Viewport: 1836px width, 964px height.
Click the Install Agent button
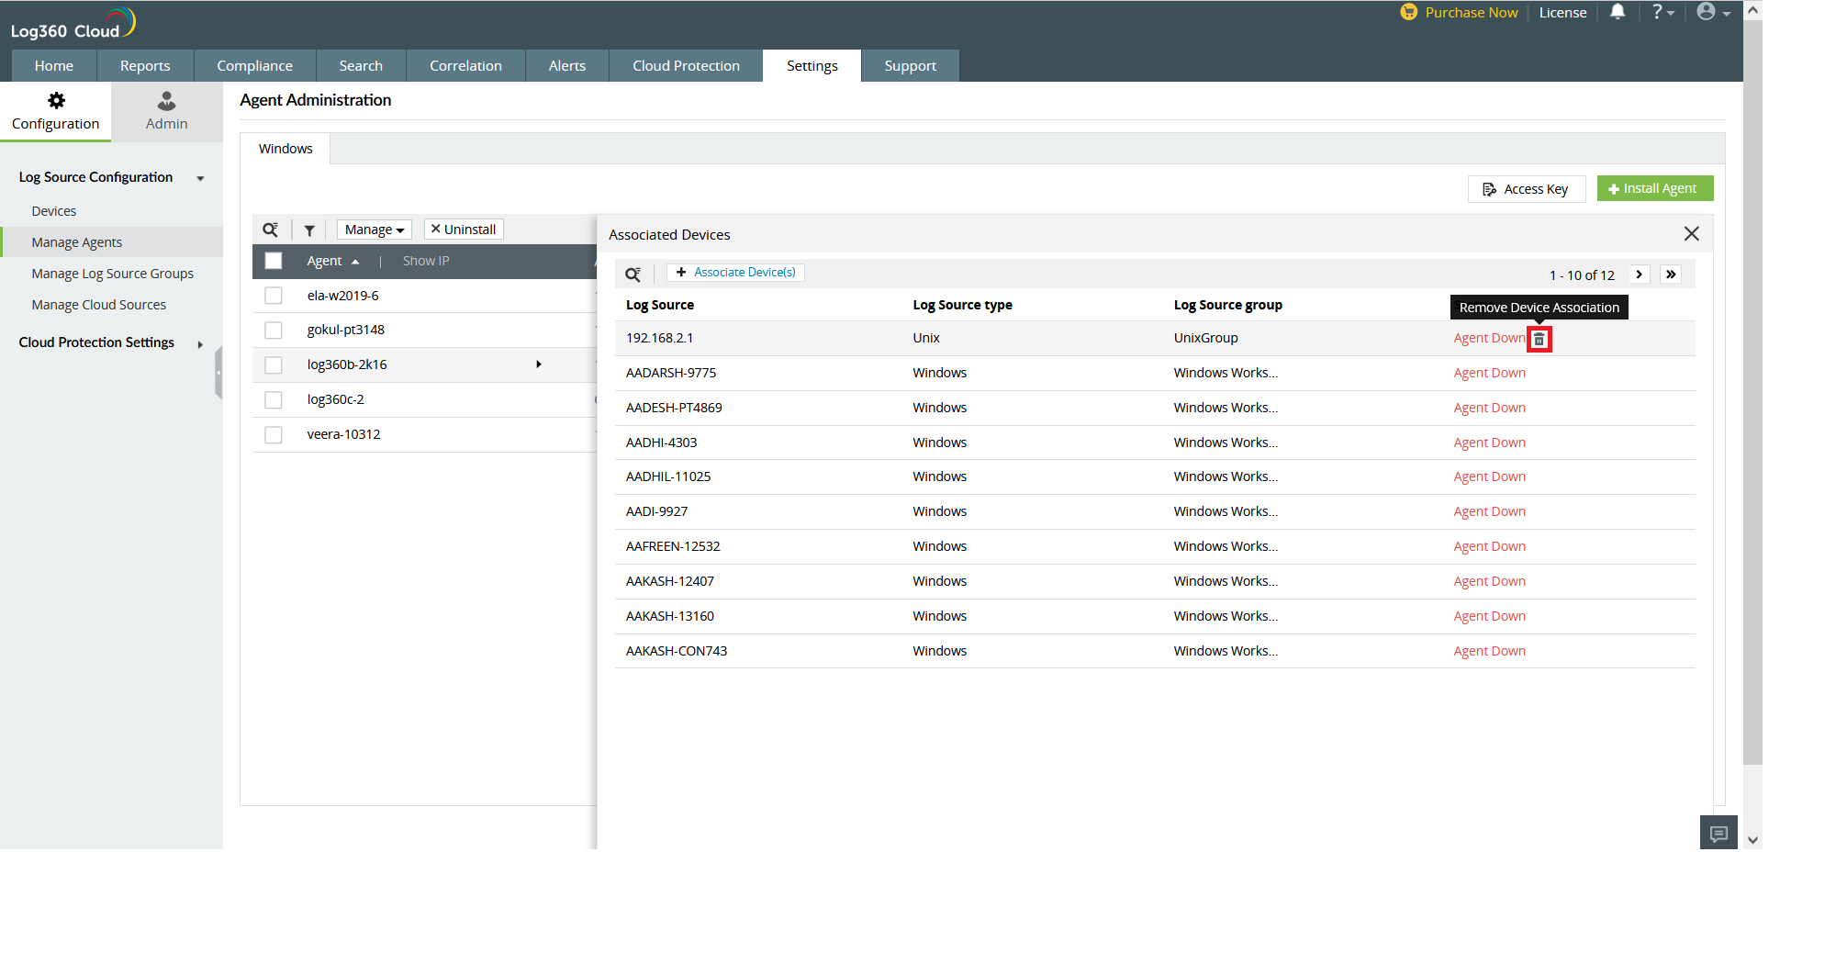[1654, 188]
